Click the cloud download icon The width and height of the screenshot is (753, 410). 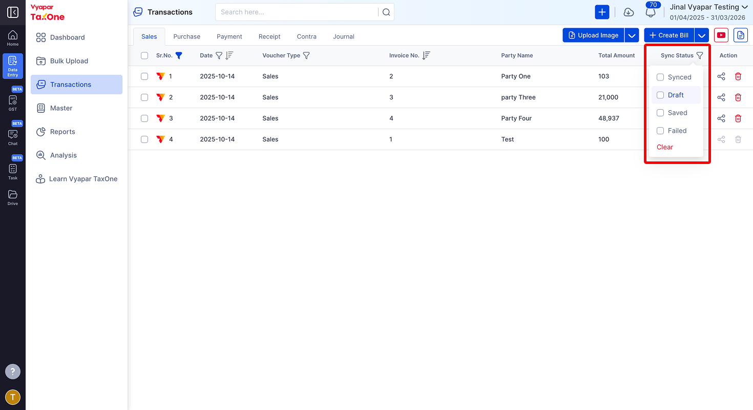629,12
